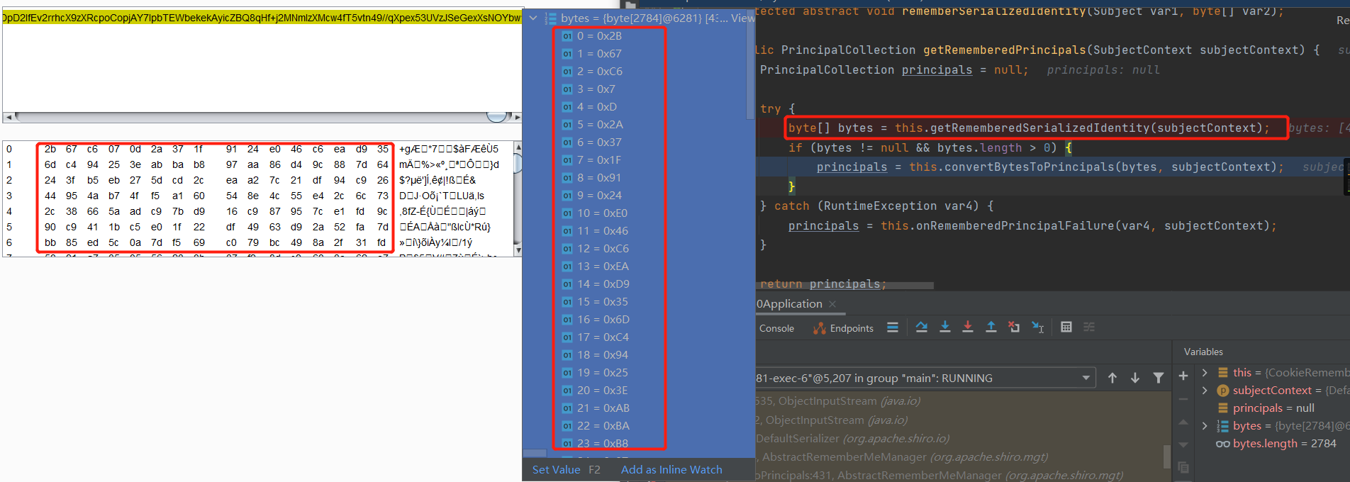Open the Evaluate Expression calculator icon
This screenshot has height=482, width=1350.
[x=1066, y=327]
